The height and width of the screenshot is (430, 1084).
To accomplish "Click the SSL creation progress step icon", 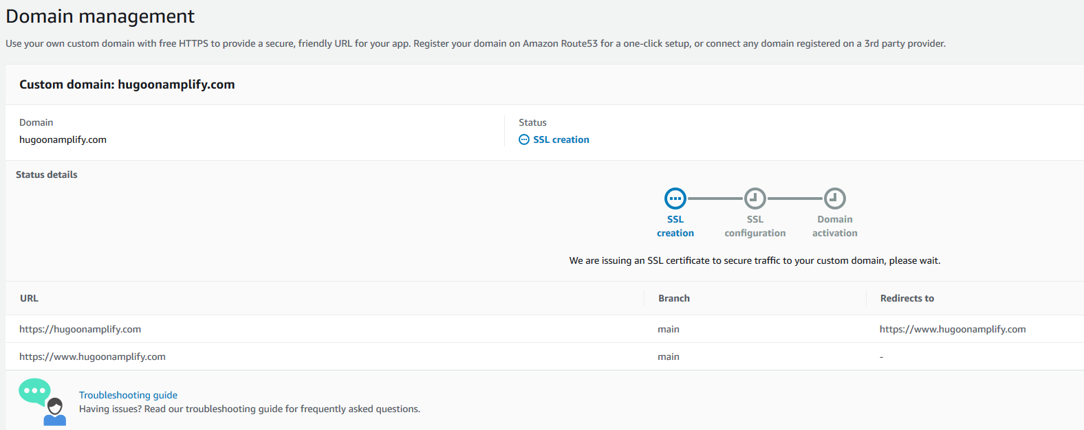I will point(675,199).
